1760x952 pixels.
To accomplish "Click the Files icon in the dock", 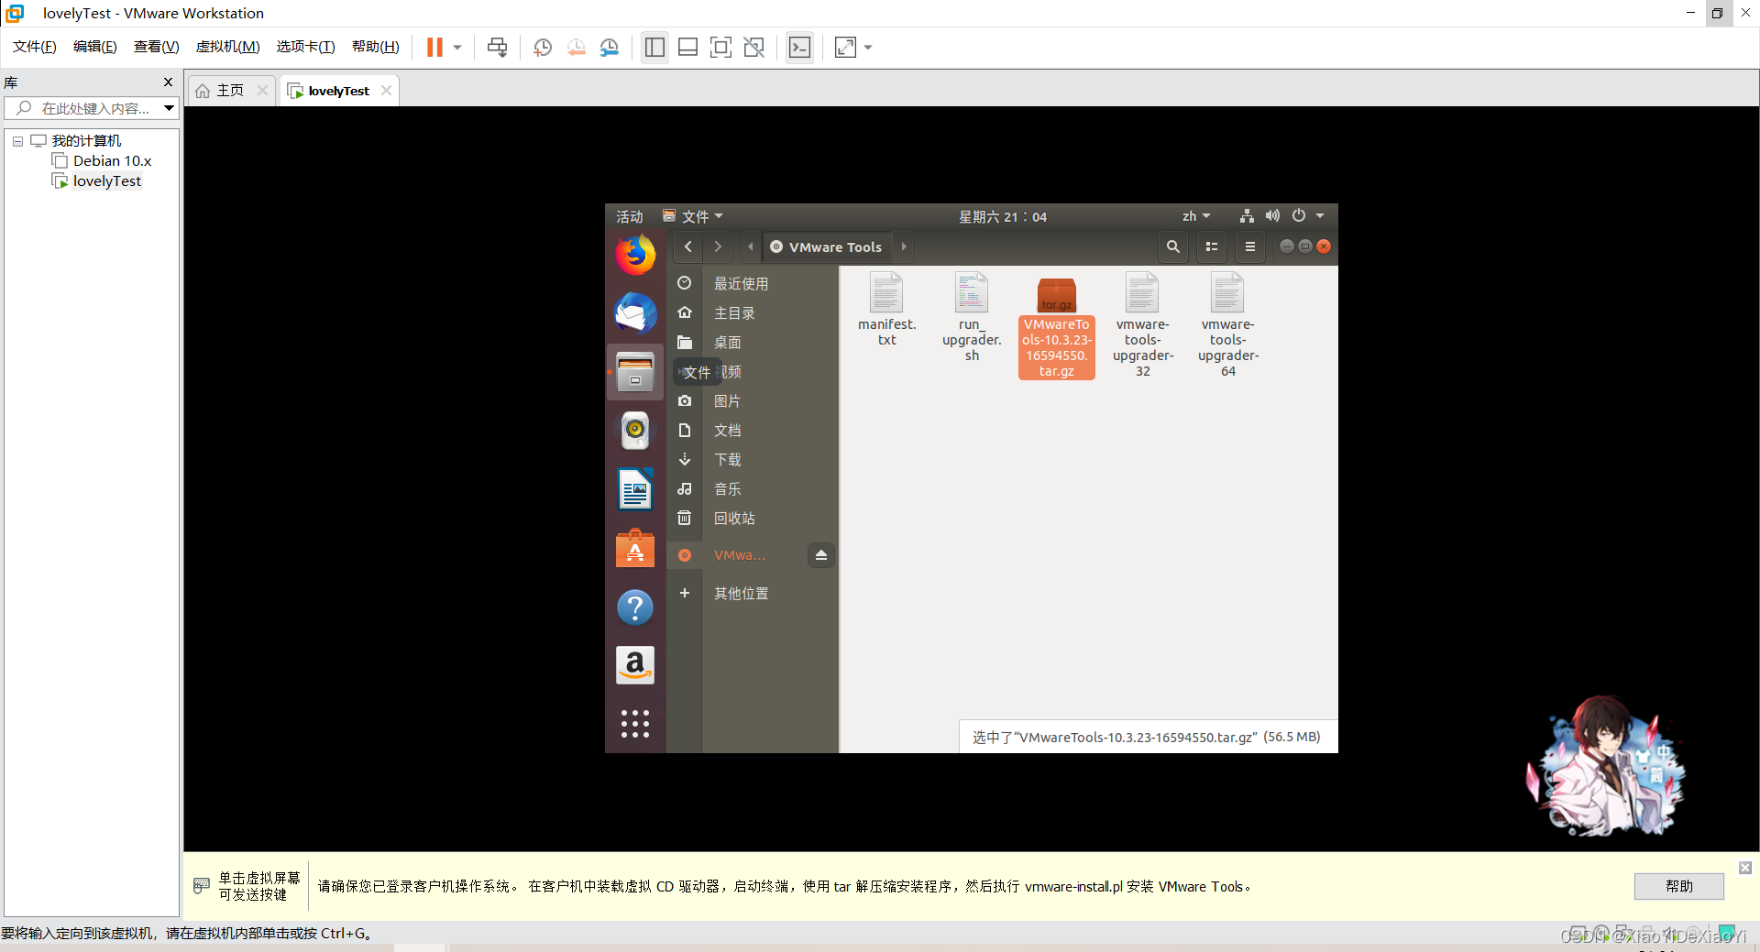I will 635,372.
